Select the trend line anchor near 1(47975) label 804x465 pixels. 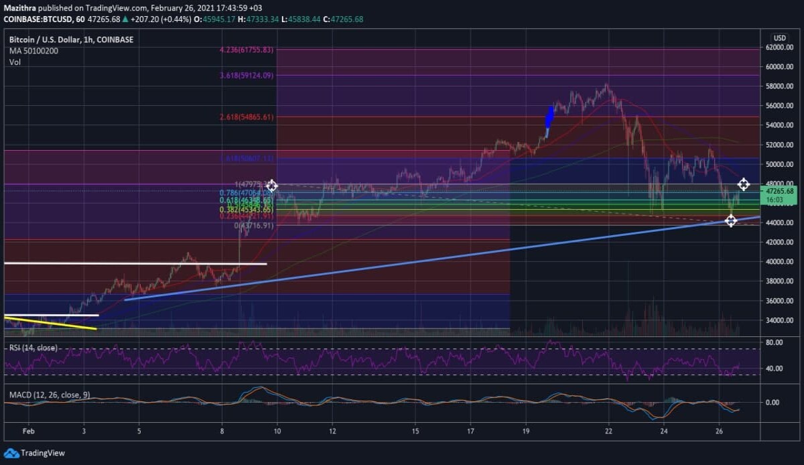coord(272,186)
